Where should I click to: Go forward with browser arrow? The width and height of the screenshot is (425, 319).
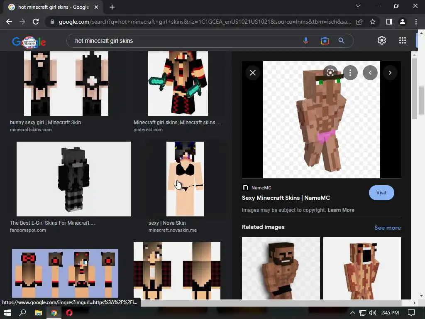(22, 22)
